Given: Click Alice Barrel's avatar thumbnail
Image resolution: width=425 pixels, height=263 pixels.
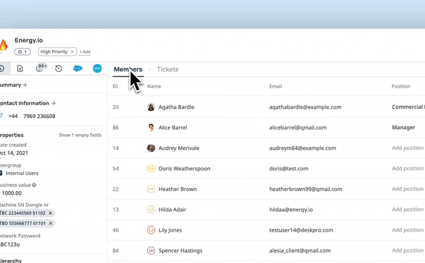Looking at the screenshot, I should click(x=151, y=128).
